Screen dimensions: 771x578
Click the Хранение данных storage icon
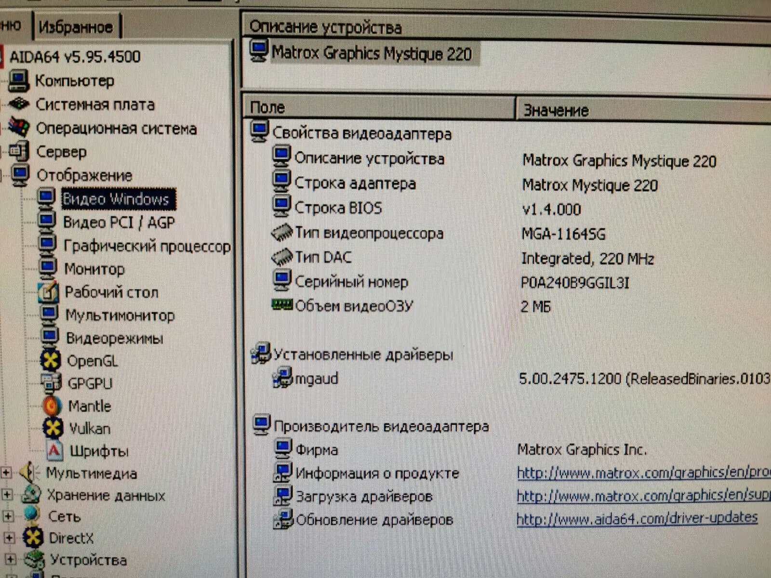31,494
